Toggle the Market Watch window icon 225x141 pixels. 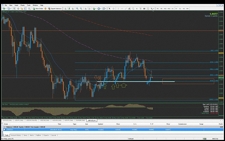click(x=14, y=9)
